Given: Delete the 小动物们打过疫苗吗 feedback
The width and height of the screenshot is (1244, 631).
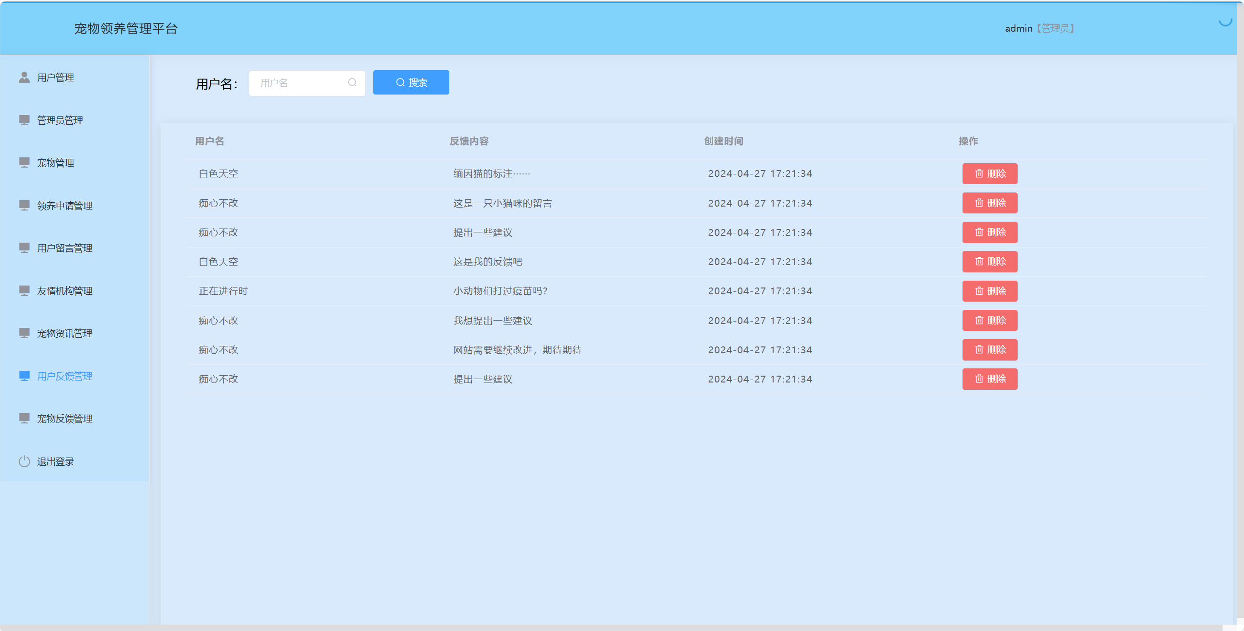Looking at the screenshot, I should (989, 291).
